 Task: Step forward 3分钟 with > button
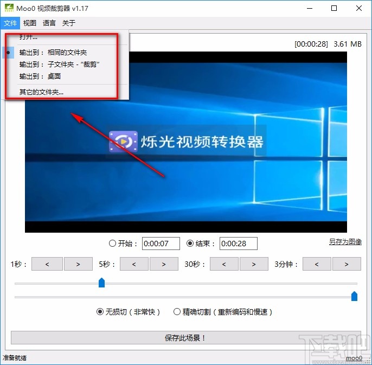347,264
